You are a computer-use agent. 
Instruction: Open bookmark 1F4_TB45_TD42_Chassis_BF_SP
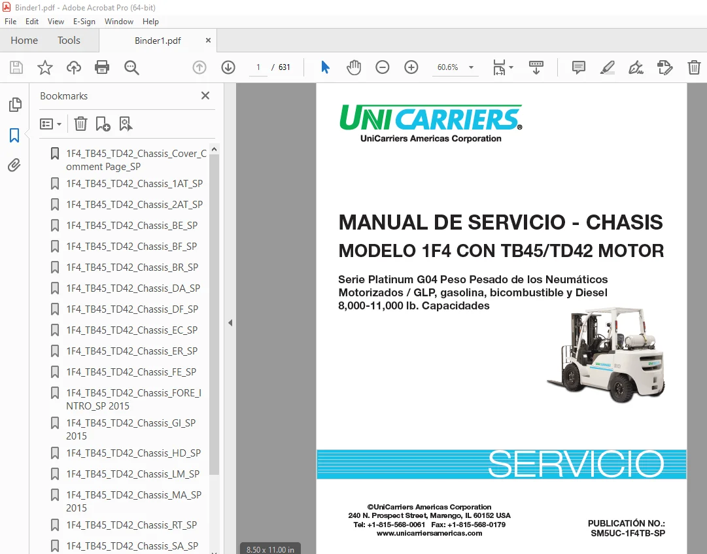[131, 247]
